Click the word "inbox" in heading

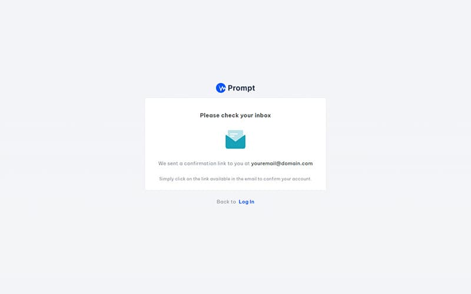coord(263,115)
